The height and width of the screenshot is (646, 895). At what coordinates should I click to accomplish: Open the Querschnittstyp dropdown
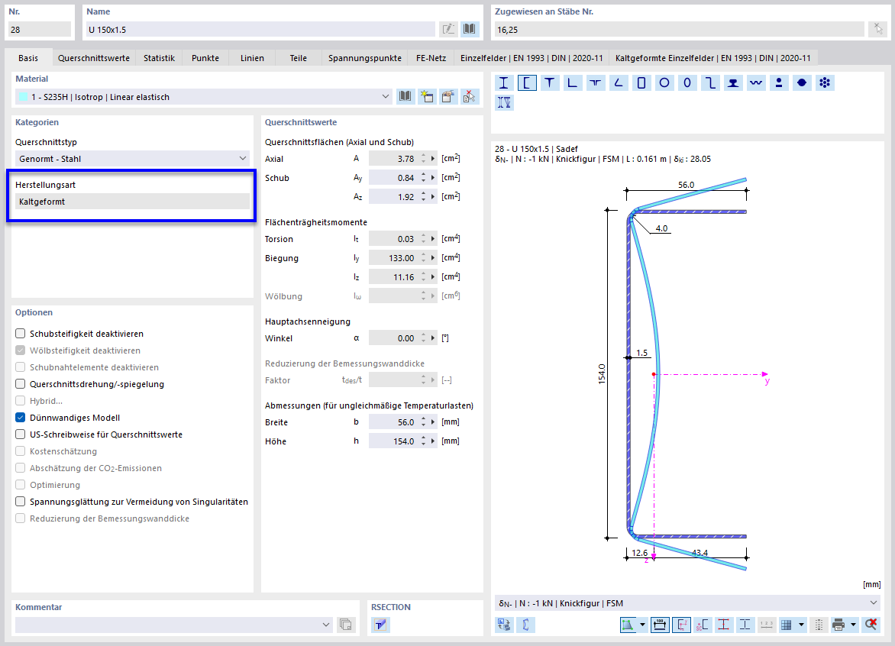(x=243, y=159)
